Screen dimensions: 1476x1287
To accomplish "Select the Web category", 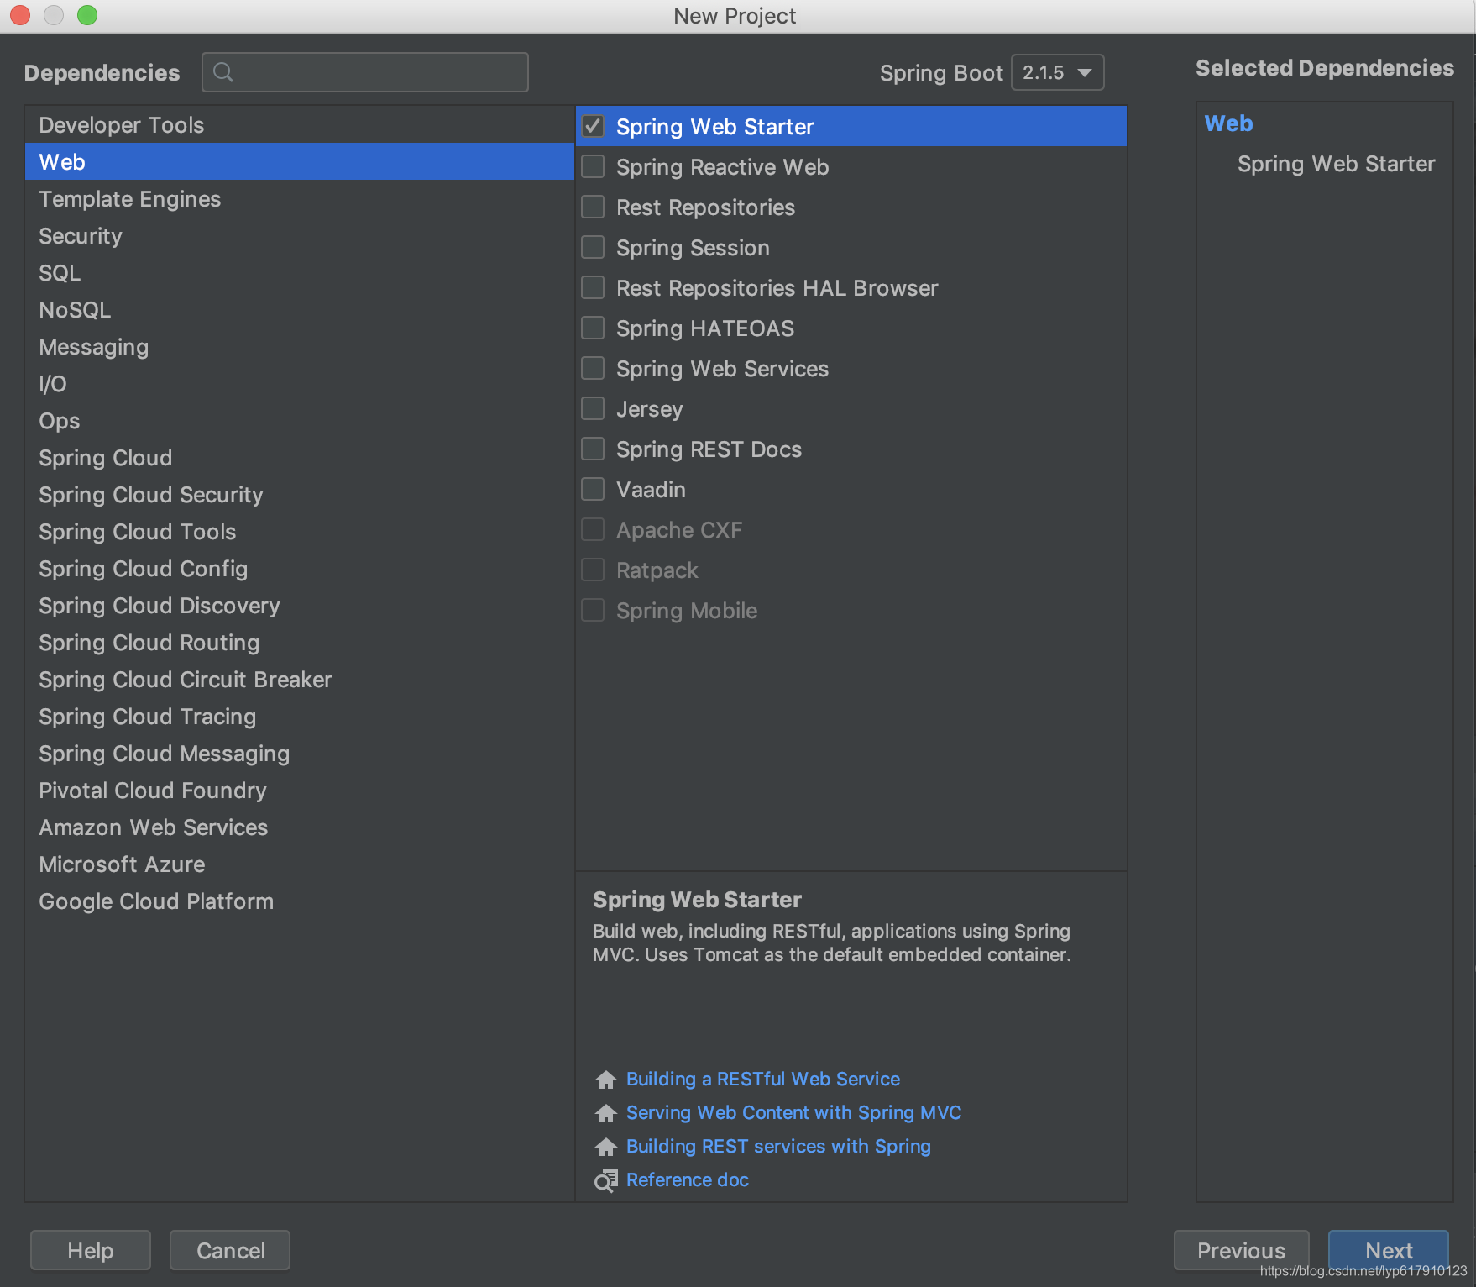I will point(299,162).
